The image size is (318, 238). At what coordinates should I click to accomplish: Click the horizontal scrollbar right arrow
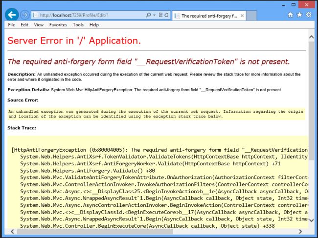(x=300, y=231)
